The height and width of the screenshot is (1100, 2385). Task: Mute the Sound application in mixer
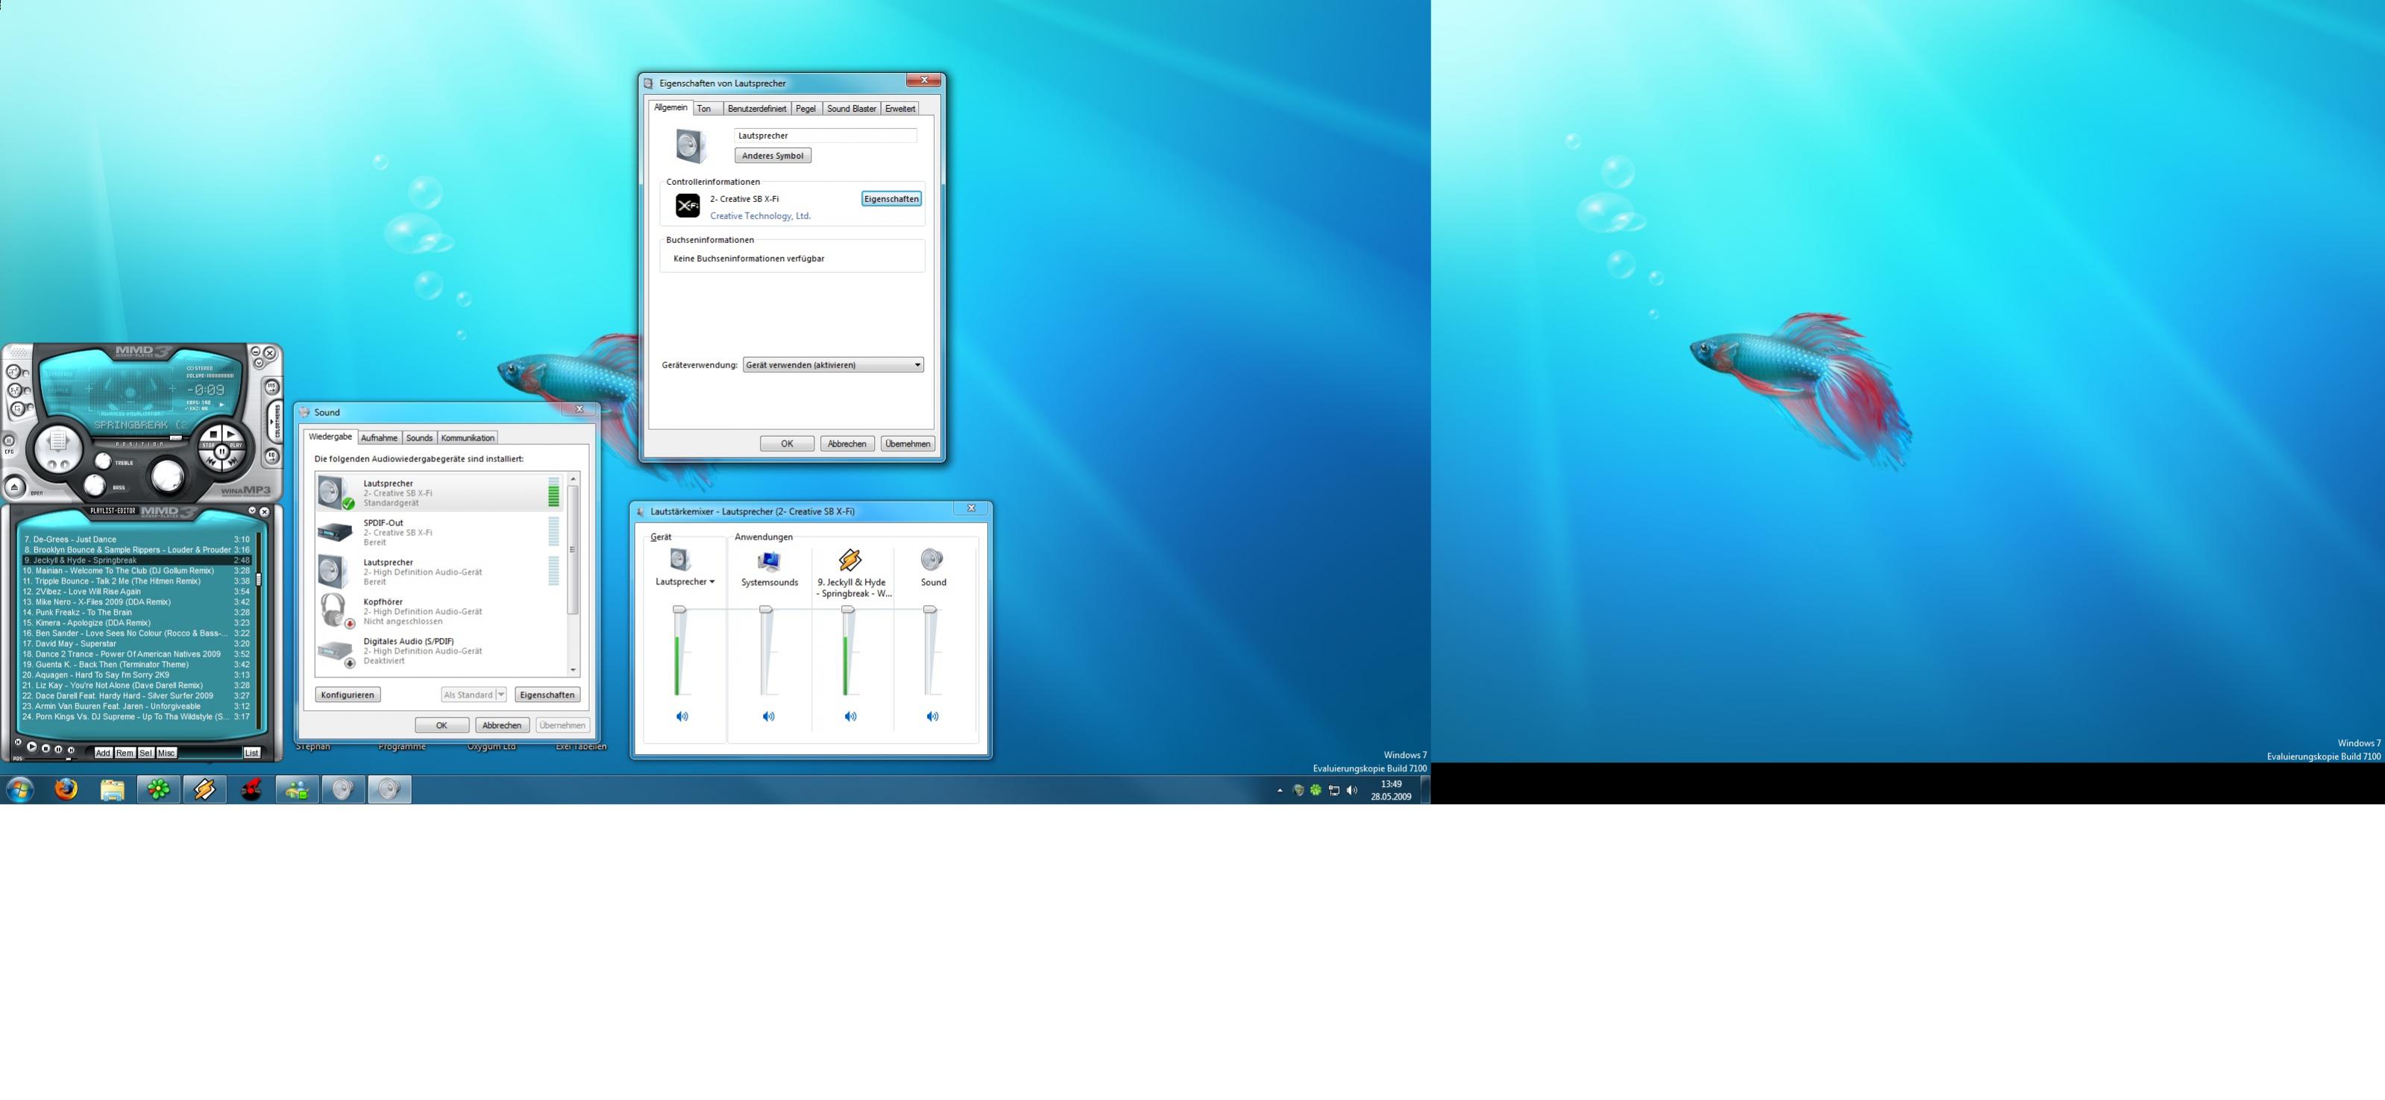click(932, 716)
